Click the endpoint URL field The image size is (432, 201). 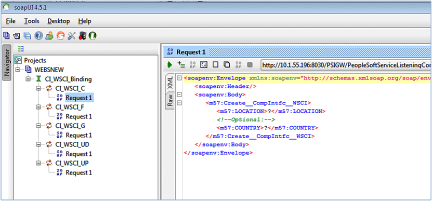(x=346, y=65)
